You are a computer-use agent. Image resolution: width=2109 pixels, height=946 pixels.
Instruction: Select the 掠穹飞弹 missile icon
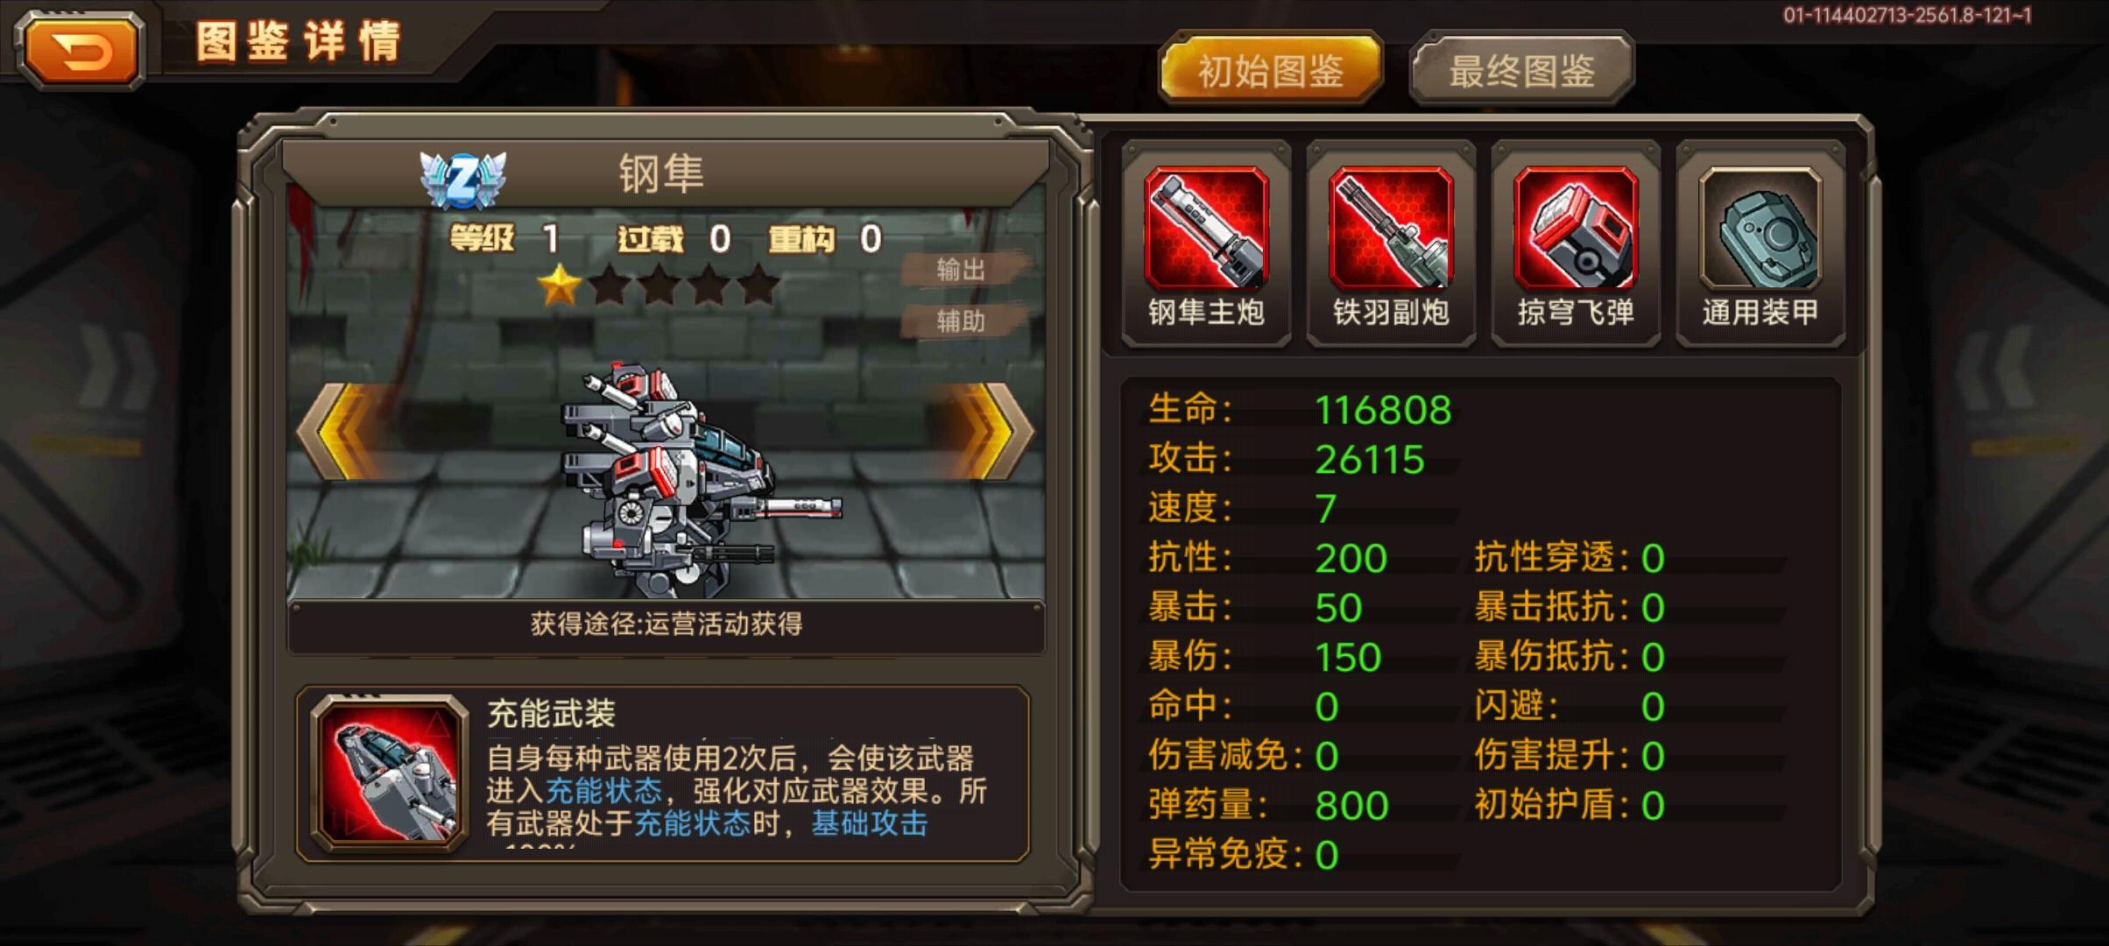(x=1576, y=228)
